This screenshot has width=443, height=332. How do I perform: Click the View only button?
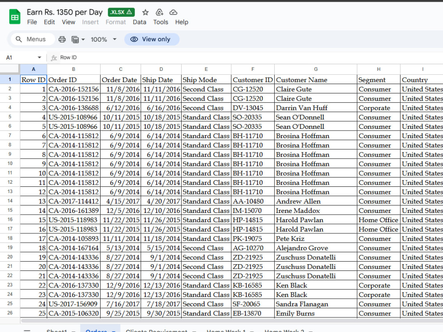coord(152,39)
